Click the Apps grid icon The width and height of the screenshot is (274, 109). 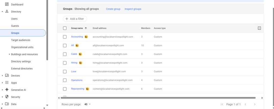pos(7,83)
